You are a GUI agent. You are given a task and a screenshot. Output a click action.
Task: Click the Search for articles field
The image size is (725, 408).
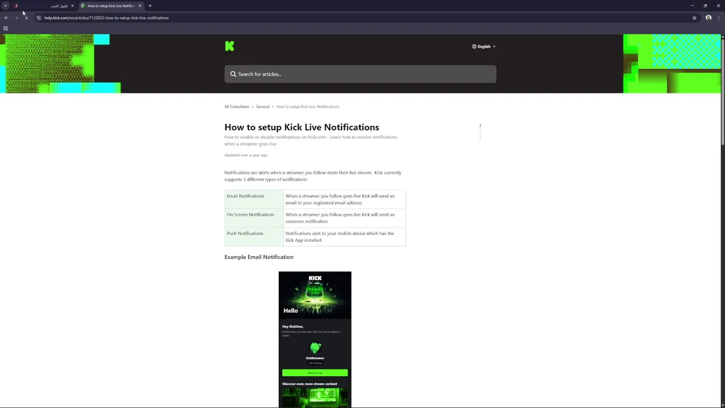click(360, 74)
